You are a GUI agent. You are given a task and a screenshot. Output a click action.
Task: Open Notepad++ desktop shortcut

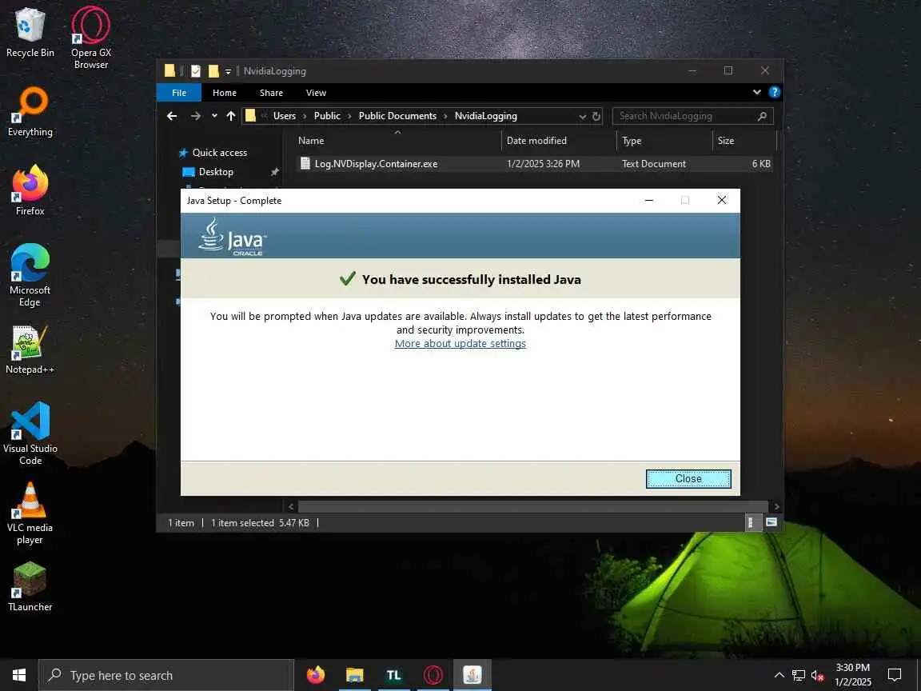tap(30, 349)
